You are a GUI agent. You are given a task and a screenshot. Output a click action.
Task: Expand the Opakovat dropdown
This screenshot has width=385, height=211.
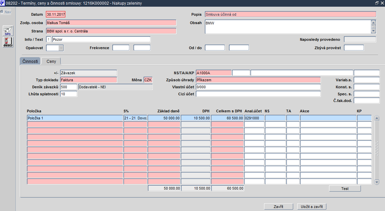click(x=61, y=48)
